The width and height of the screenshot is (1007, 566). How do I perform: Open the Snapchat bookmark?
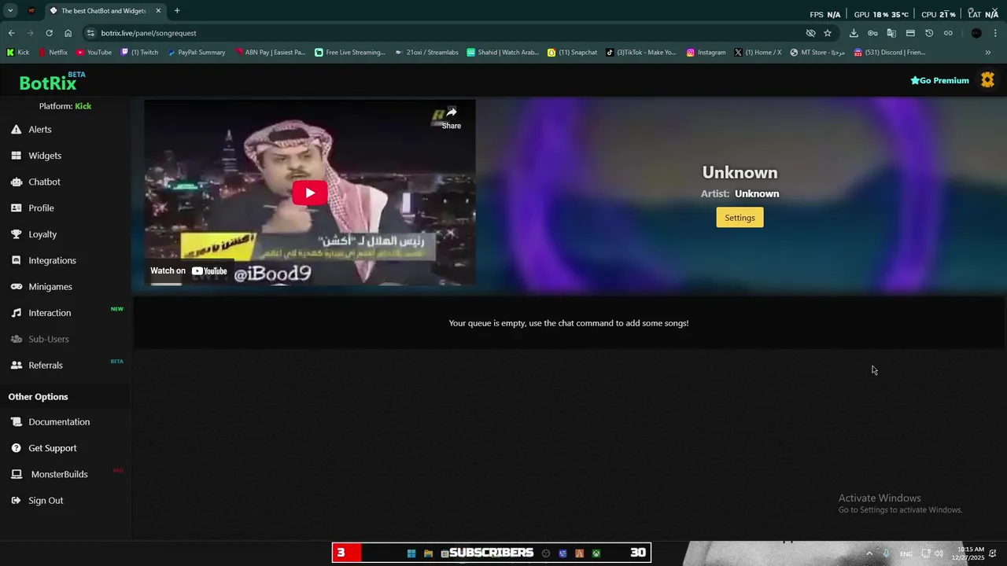tap(573, 53)
